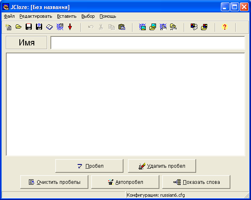Open the Вставить menu
251x200 pixels.
67,17
